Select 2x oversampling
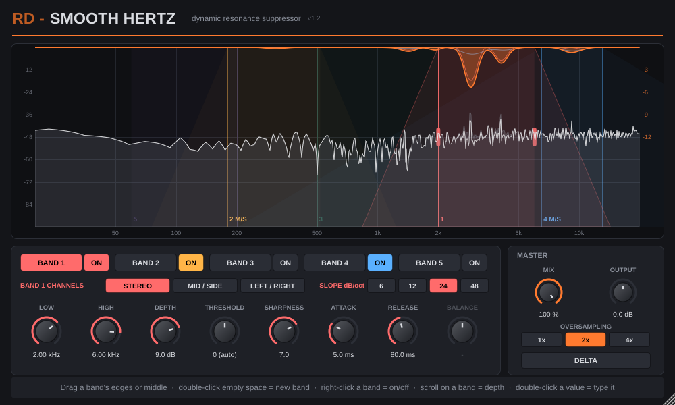This screenshot has height=405, width=675. click(585, 340)
